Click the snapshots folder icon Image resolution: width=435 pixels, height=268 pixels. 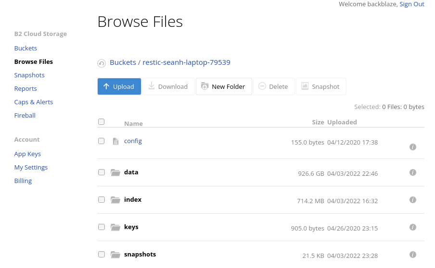[x=115, y=255]
